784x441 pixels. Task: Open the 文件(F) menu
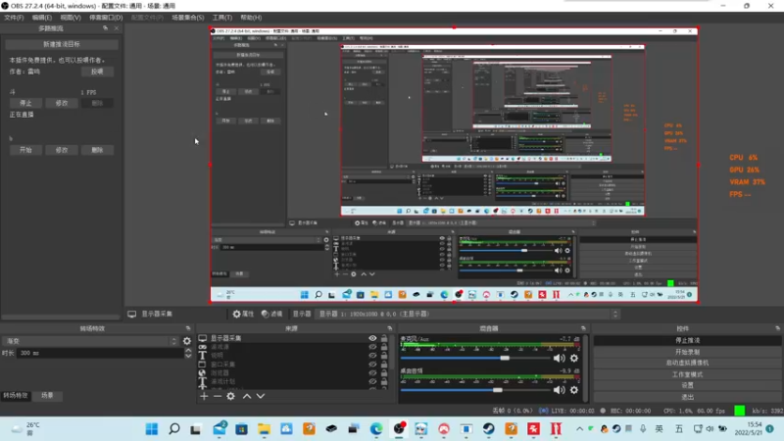14,18
